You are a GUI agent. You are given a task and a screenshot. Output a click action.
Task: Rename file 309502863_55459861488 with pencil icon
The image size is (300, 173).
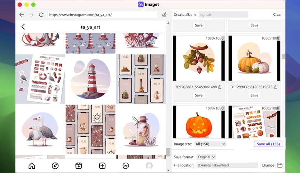pyautogui.click(x=220, y=87)
